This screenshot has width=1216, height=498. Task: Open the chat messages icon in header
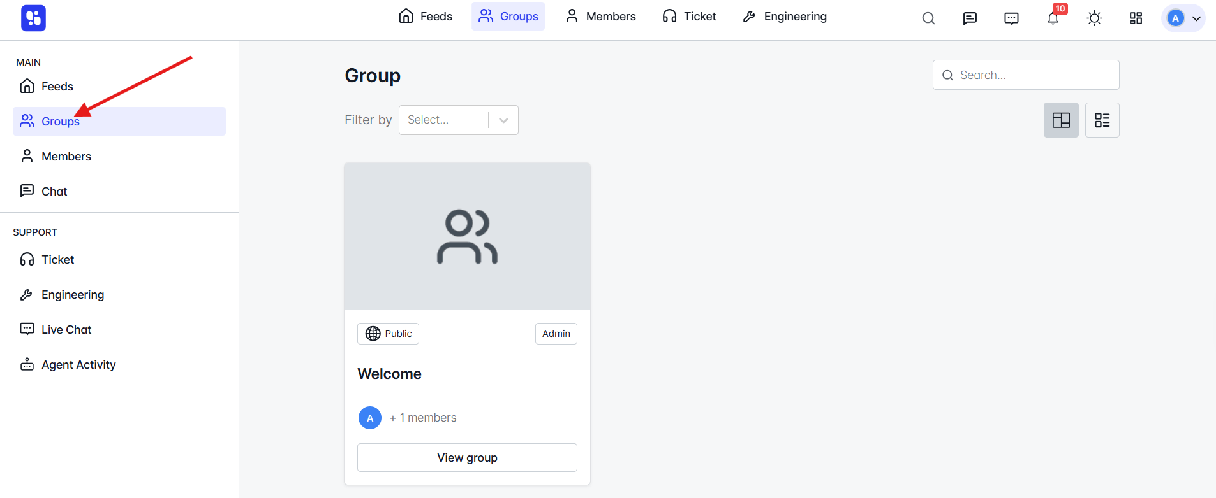(970, 18)
